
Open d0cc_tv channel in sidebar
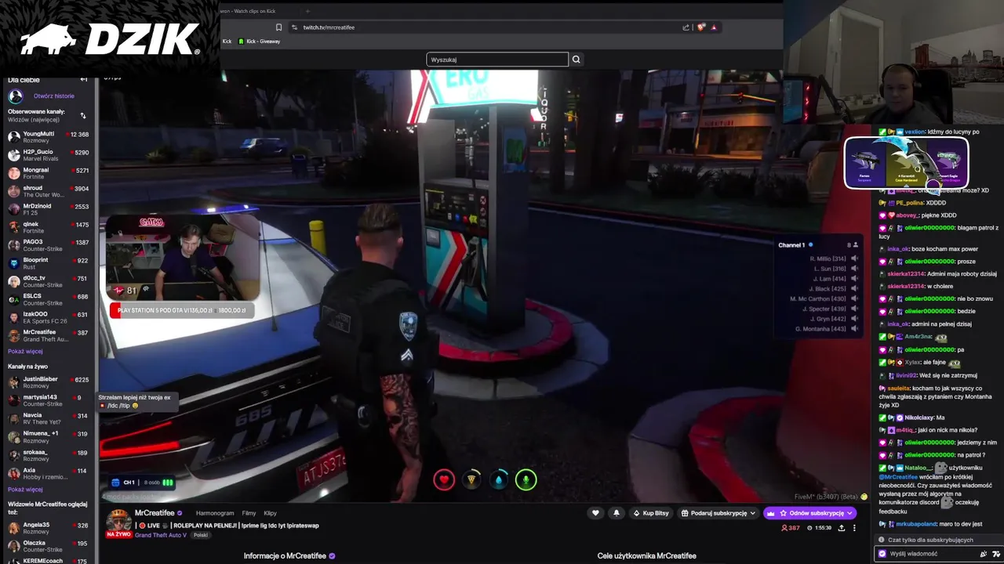(x=48, y=281)
